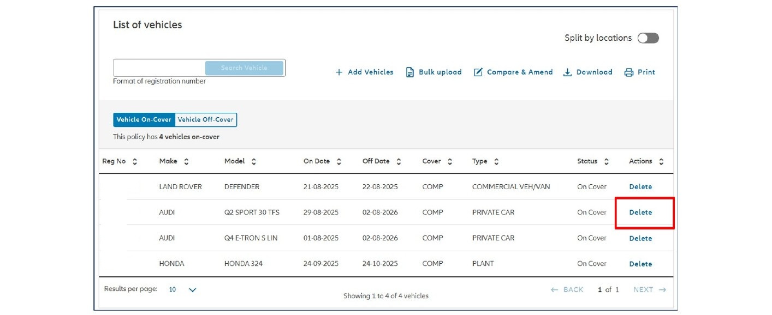Delete the Land Rover Defender vehicle
This screenshot has width=772, height=315.
pyautogui.click(x=640, y=186)
